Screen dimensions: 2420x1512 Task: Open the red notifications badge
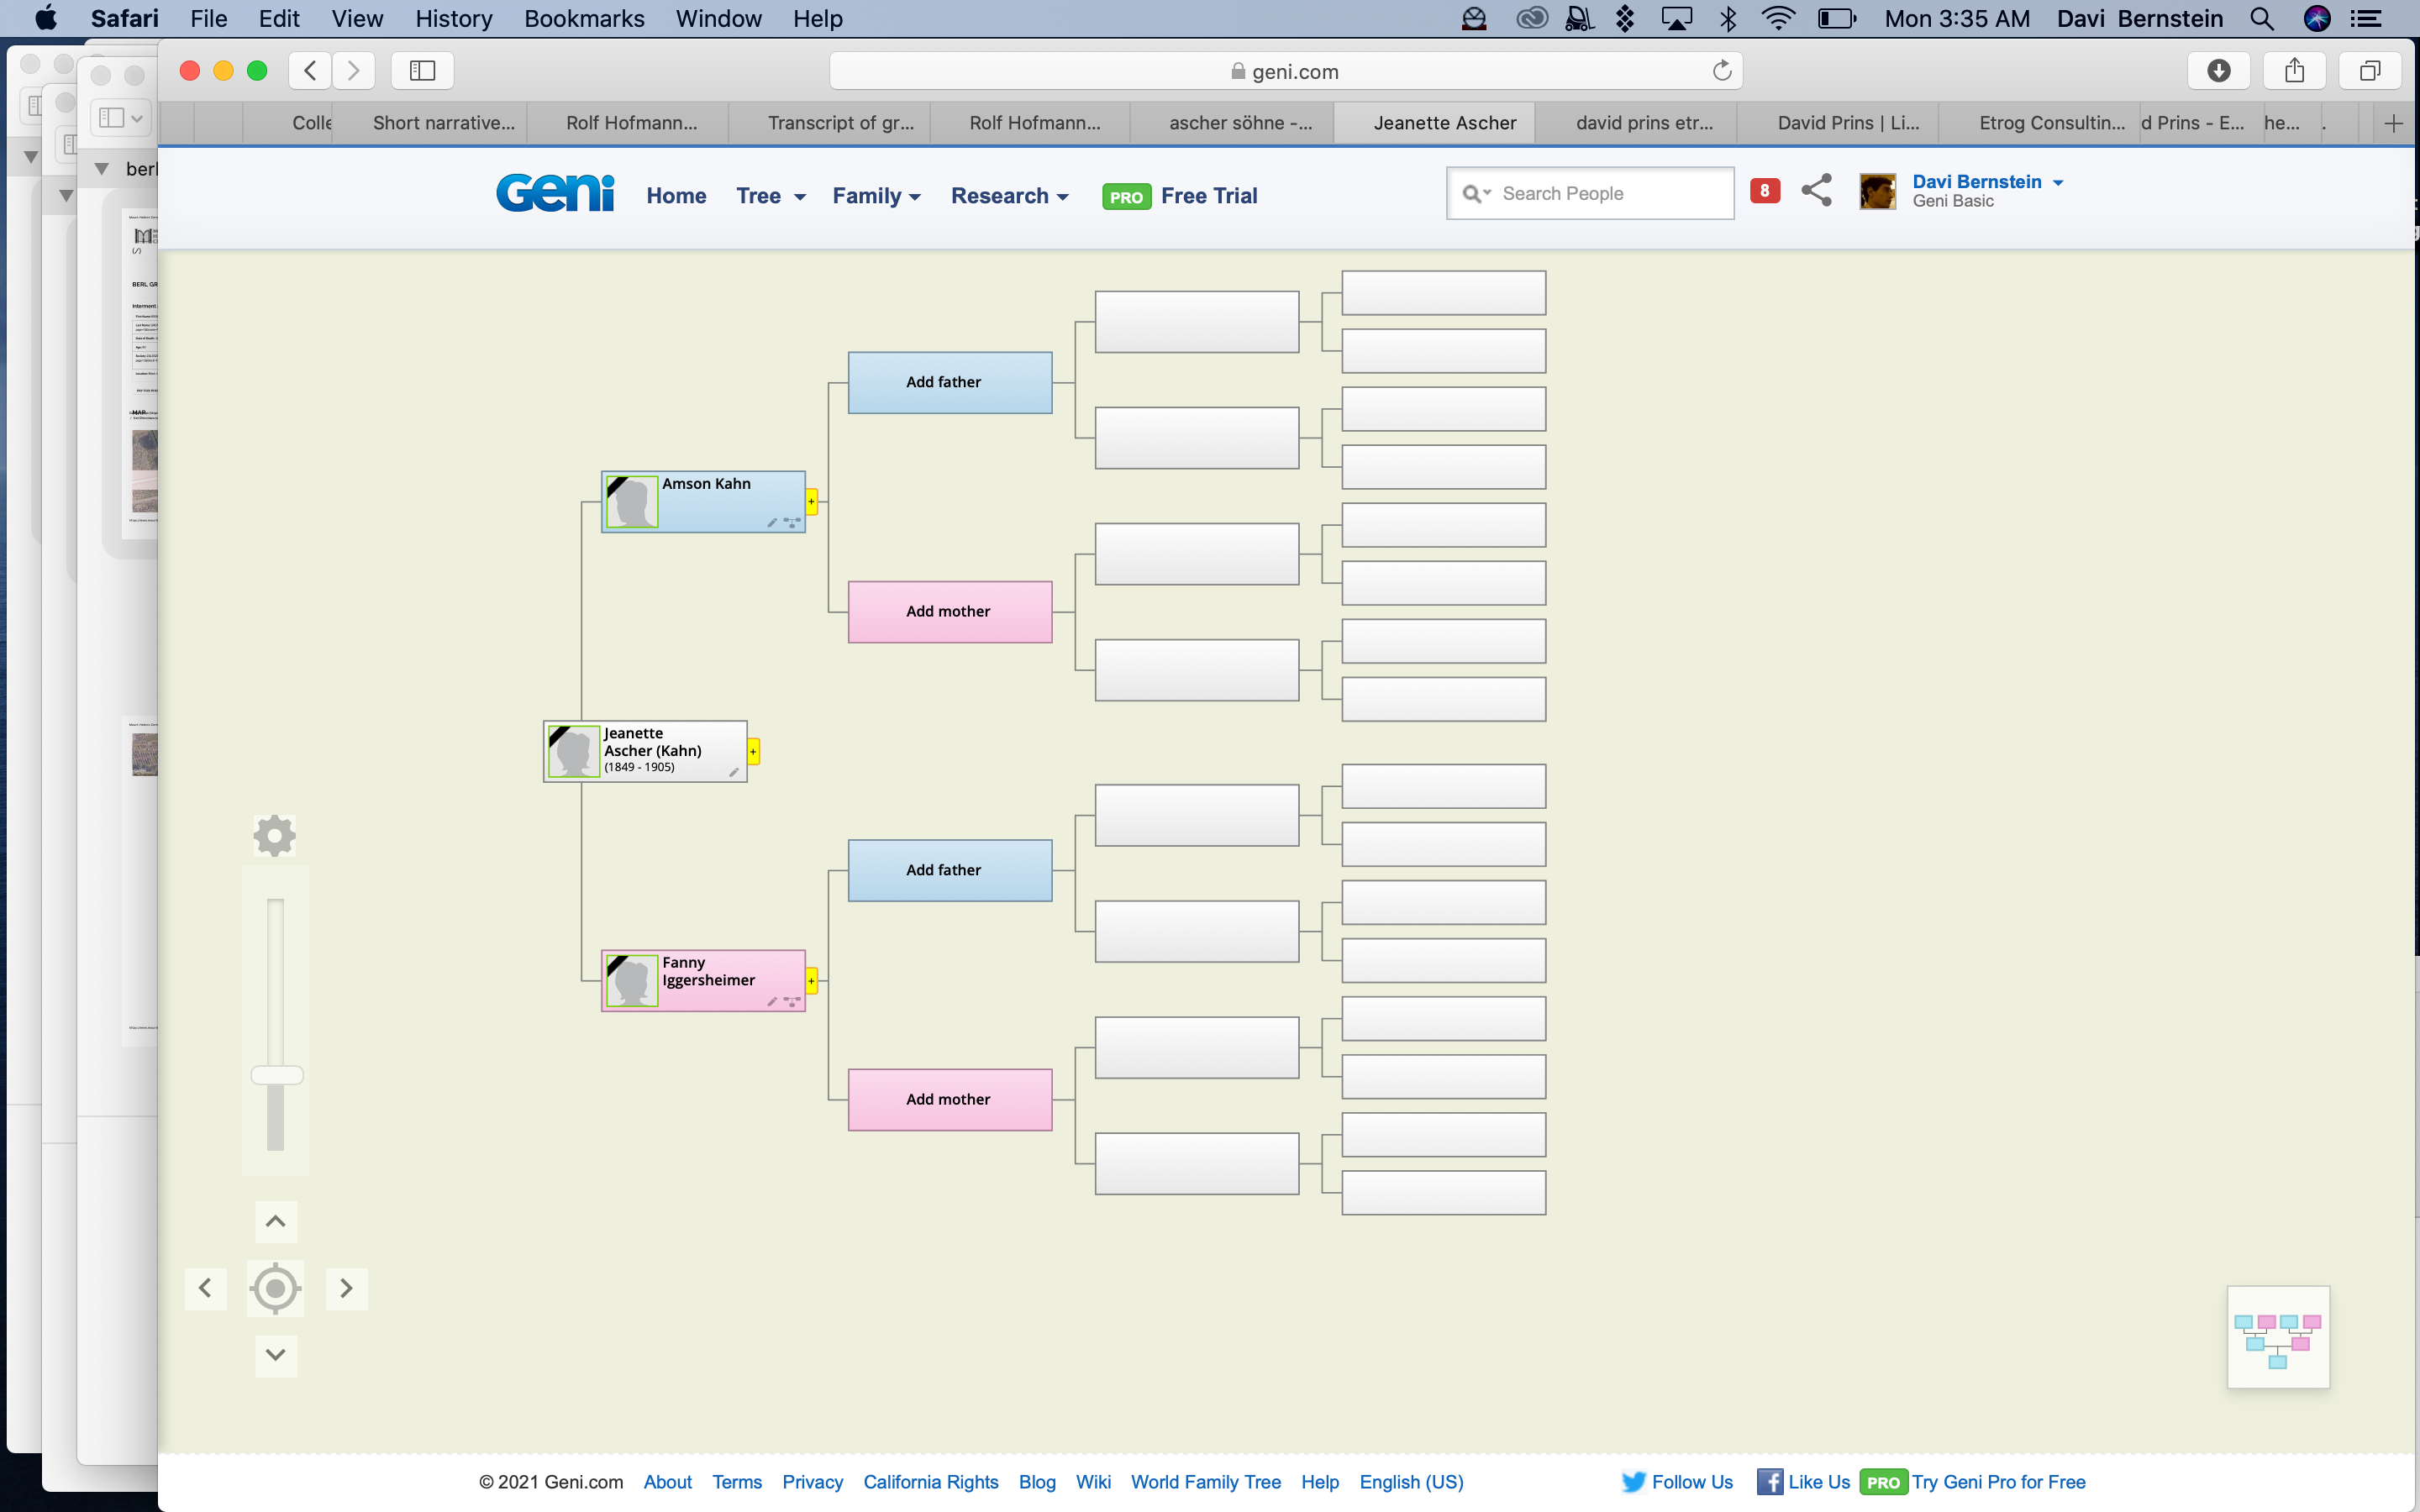click(1764, 190)
